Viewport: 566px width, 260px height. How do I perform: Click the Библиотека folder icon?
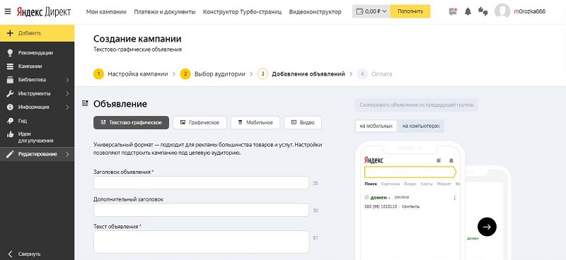coord(10,80)
